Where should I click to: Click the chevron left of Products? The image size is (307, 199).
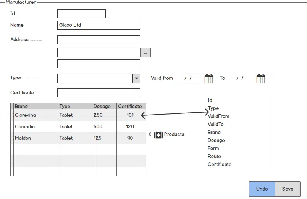tap(150, 134)
